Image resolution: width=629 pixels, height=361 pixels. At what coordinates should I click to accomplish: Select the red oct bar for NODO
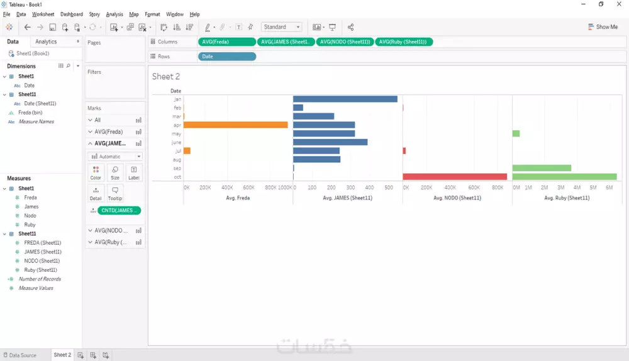coord(455,177)
